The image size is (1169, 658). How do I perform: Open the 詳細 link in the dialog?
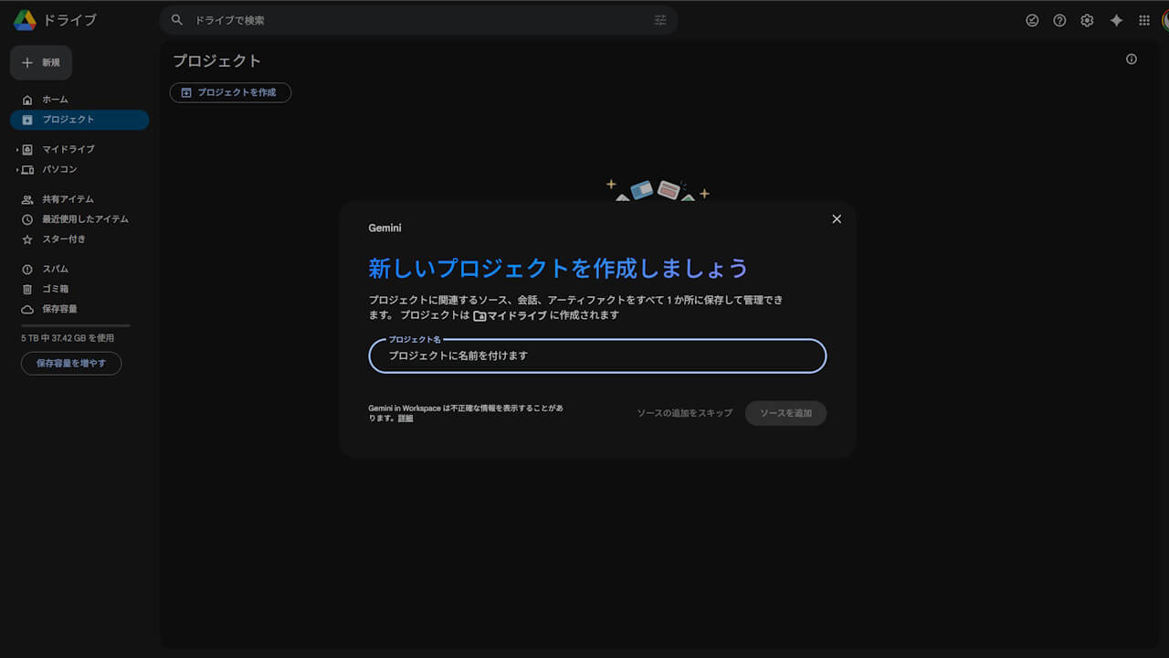(x=405, y=419)
